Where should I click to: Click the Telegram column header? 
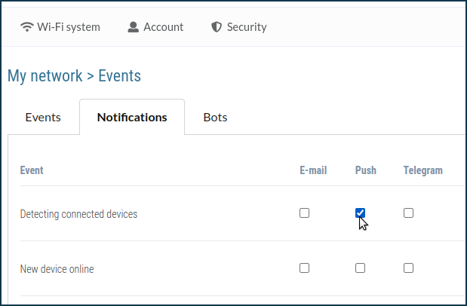click(422, 170)
